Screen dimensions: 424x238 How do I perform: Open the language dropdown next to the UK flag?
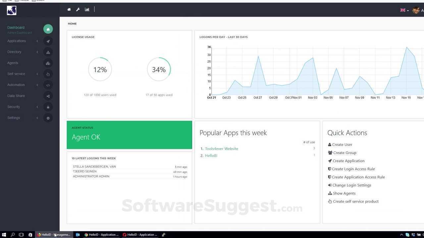[403, 10]
